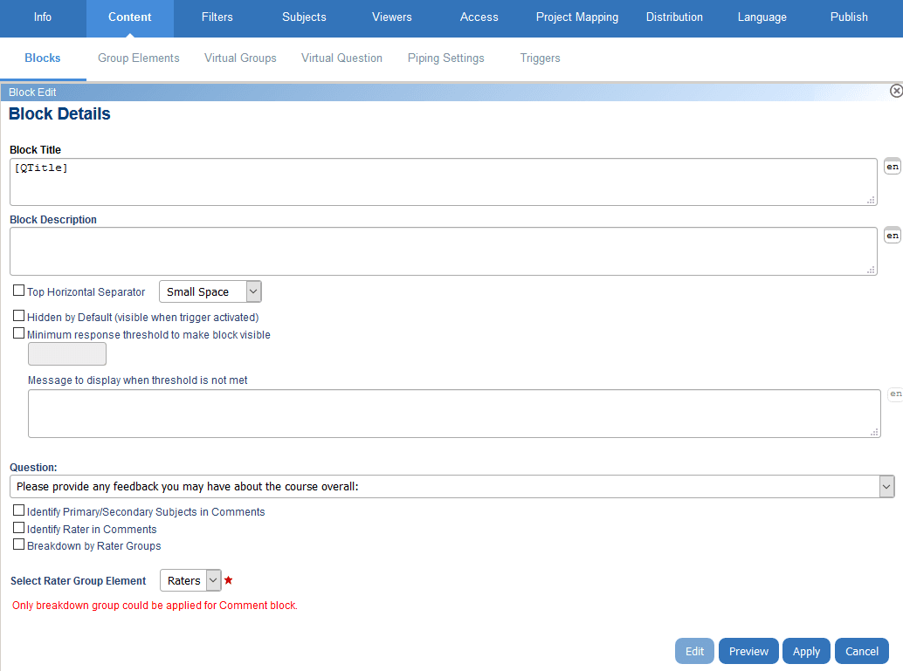This screenshot has width=903, height=671.
Task: Open the Small Space separator dropdown
Action: pyautogui.click(x=210, y=291)
